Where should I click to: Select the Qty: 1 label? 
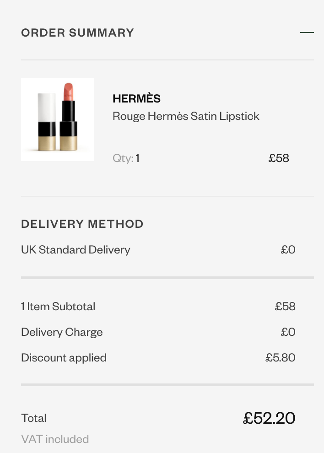pyautogui.click(x=126, y=158)
